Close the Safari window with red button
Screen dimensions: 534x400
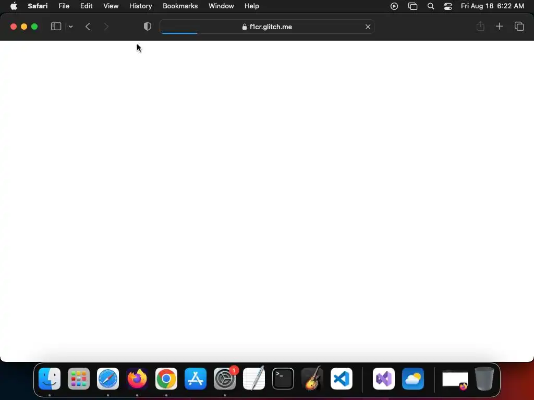pos(14,27)
